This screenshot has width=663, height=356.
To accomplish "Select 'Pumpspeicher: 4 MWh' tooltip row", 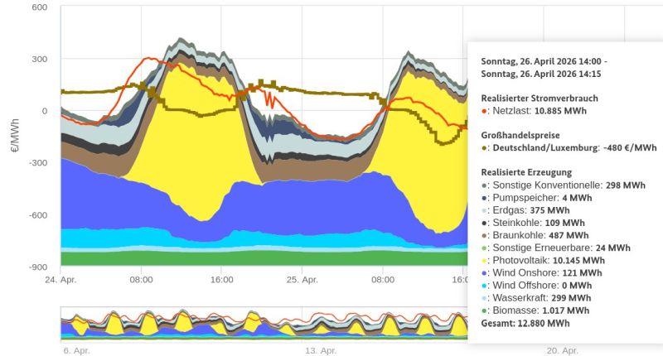I will click(x=536, y=198).
